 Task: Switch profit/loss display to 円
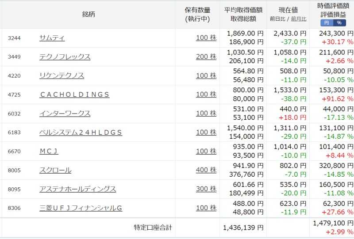327,23
